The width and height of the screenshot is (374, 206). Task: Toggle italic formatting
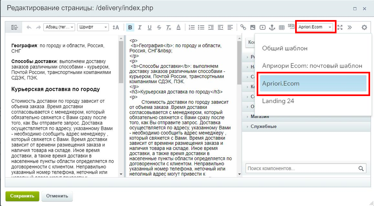coord(140,27)
